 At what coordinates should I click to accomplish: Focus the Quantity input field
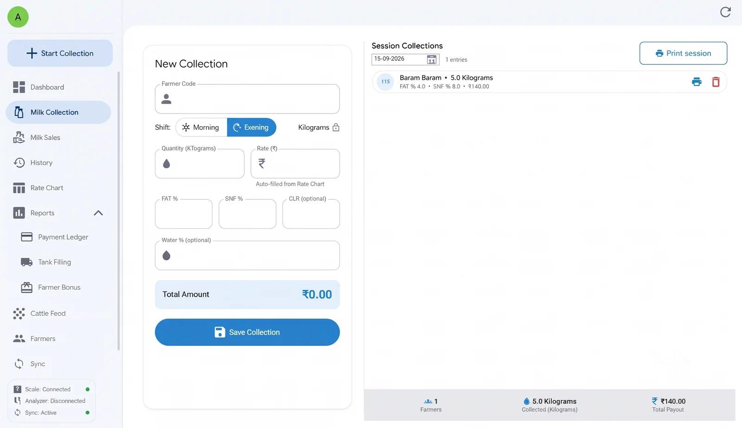tap(199, 164)
